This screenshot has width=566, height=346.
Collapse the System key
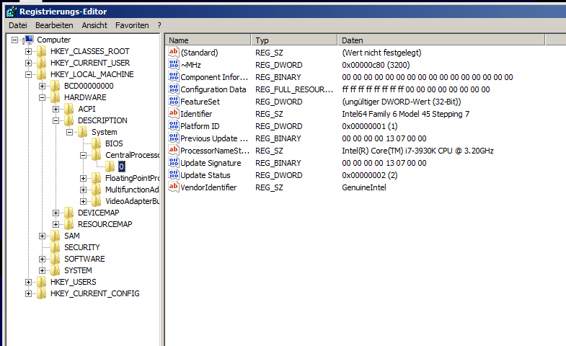coord(70,132)
